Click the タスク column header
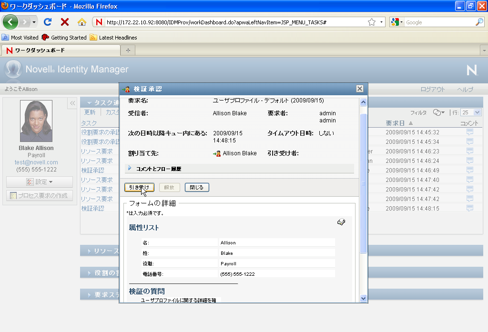Viewport: 488px width, 332px height. pos(89,123)
